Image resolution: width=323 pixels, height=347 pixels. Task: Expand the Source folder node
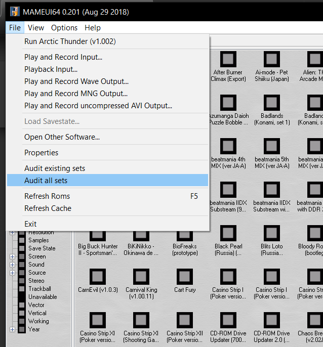[13, 273]
